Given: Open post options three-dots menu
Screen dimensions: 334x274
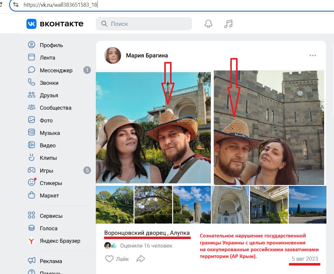Looking at the screenshot, I should pos(313,55).
